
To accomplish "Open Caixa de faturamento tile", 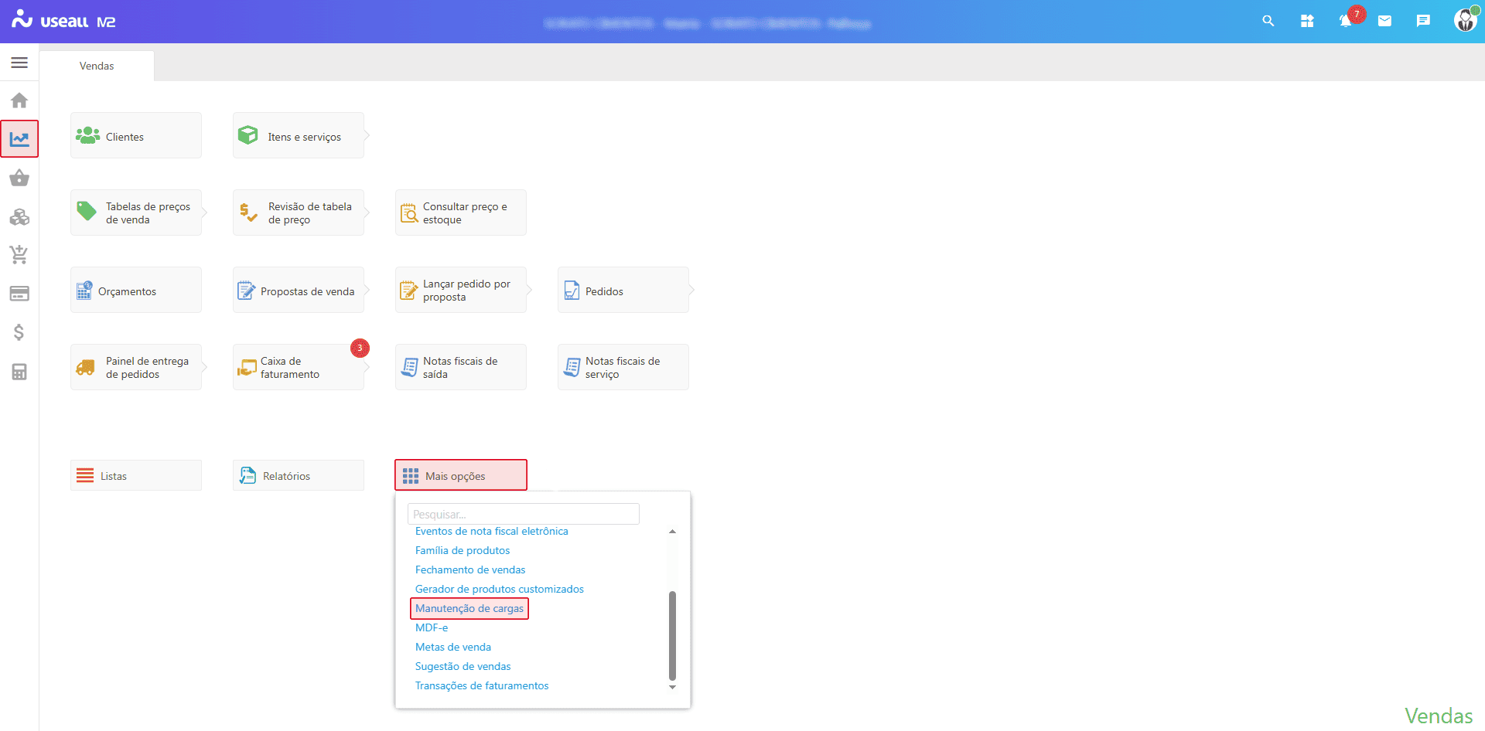I will click(x=298, y=368).
